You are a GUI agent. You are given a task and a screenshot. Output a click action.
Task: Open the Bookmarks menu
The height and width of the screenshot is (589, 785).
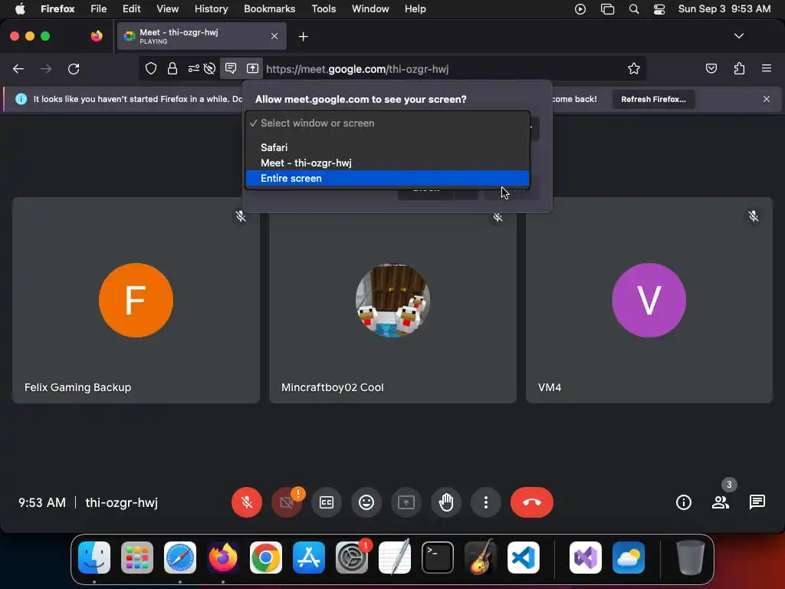tap(269, 9)
